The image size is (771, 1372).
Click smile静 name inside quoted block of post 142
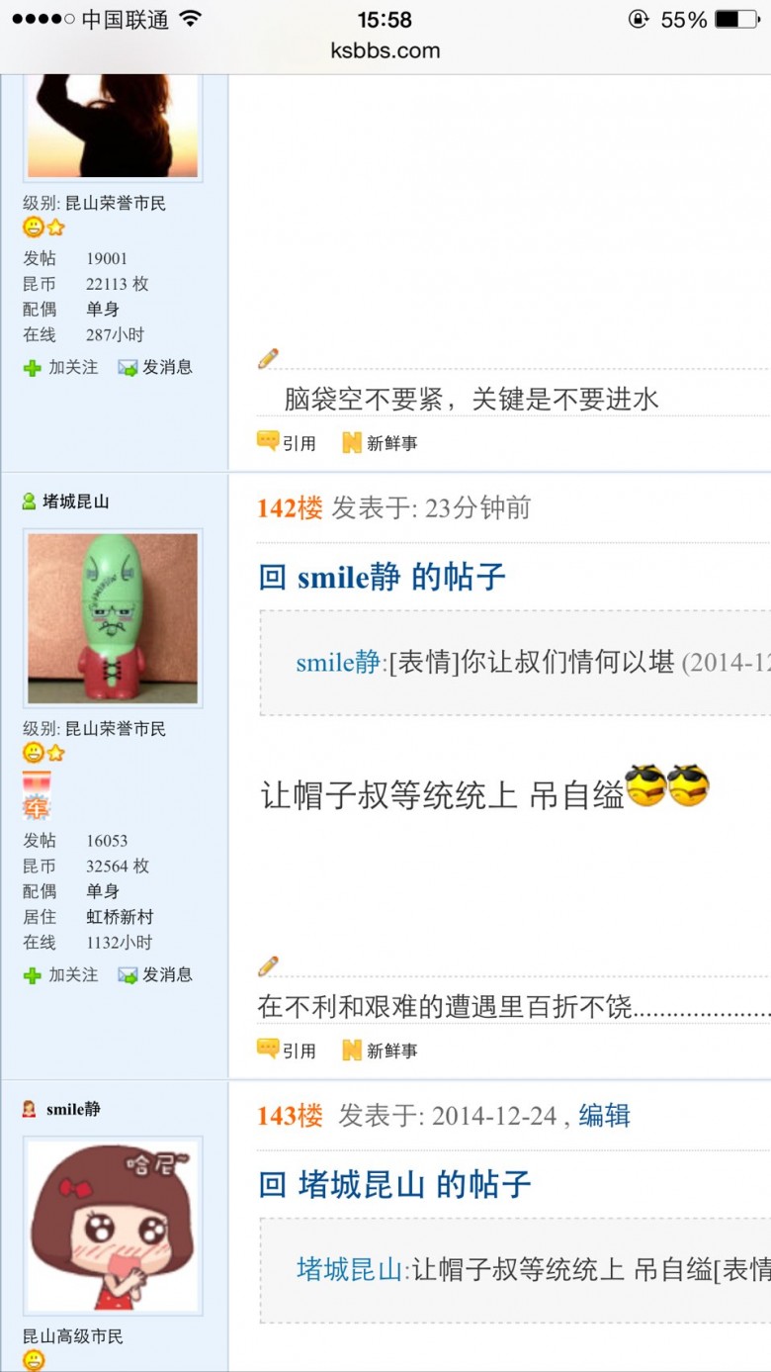click(x=338, y=663)
